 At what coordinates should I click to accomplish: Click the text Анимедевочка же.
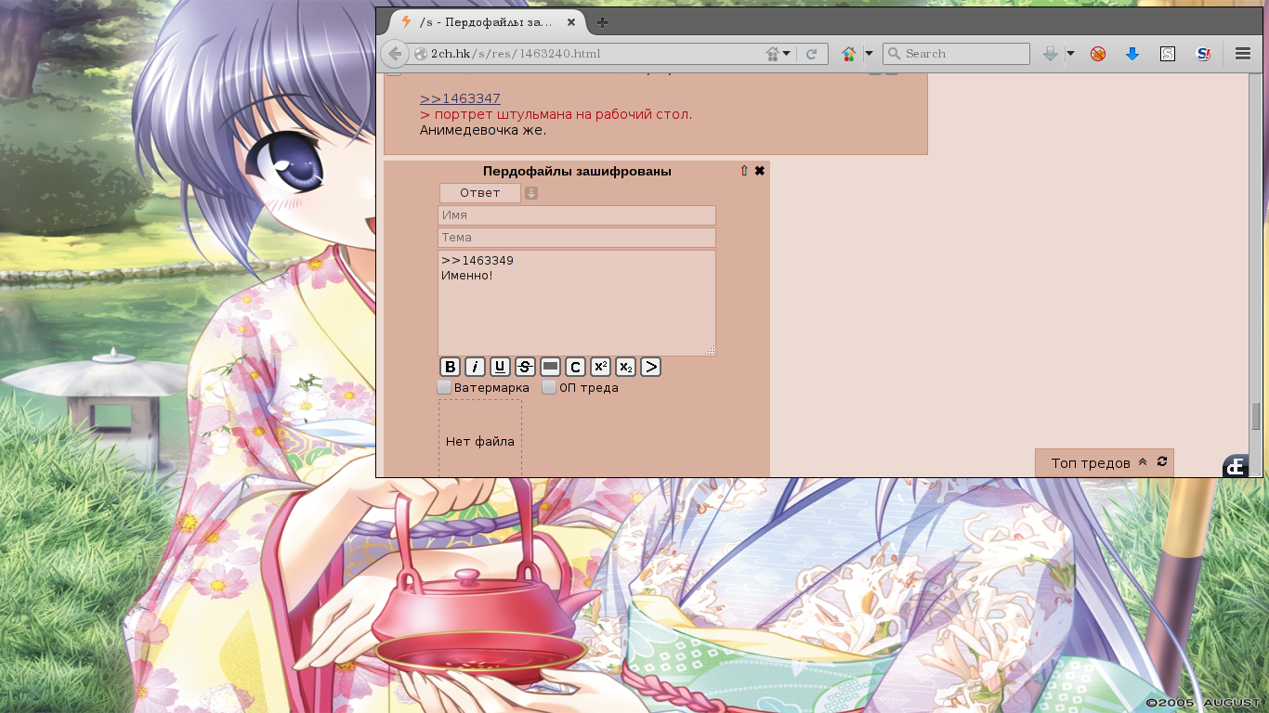(x=483, y=130)
